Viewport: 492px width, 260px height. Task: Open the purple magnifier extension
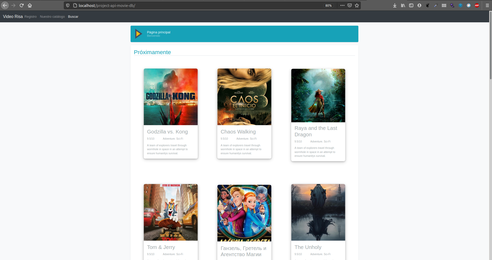(x=452, y=5)
